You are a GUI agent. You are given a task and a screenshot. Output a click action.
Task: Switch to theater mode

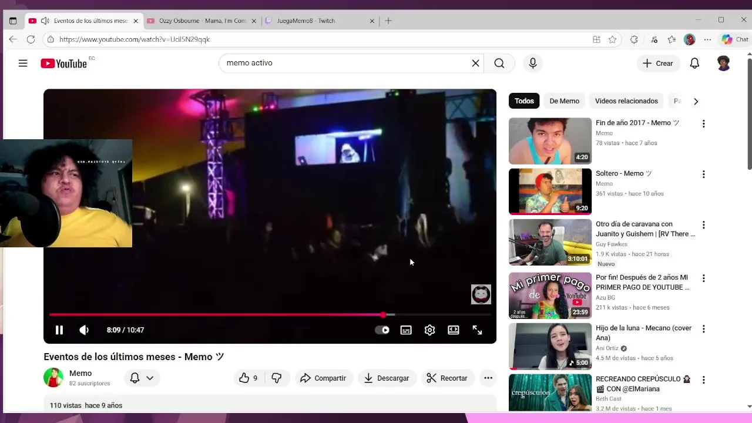click(x=453, y=330)
